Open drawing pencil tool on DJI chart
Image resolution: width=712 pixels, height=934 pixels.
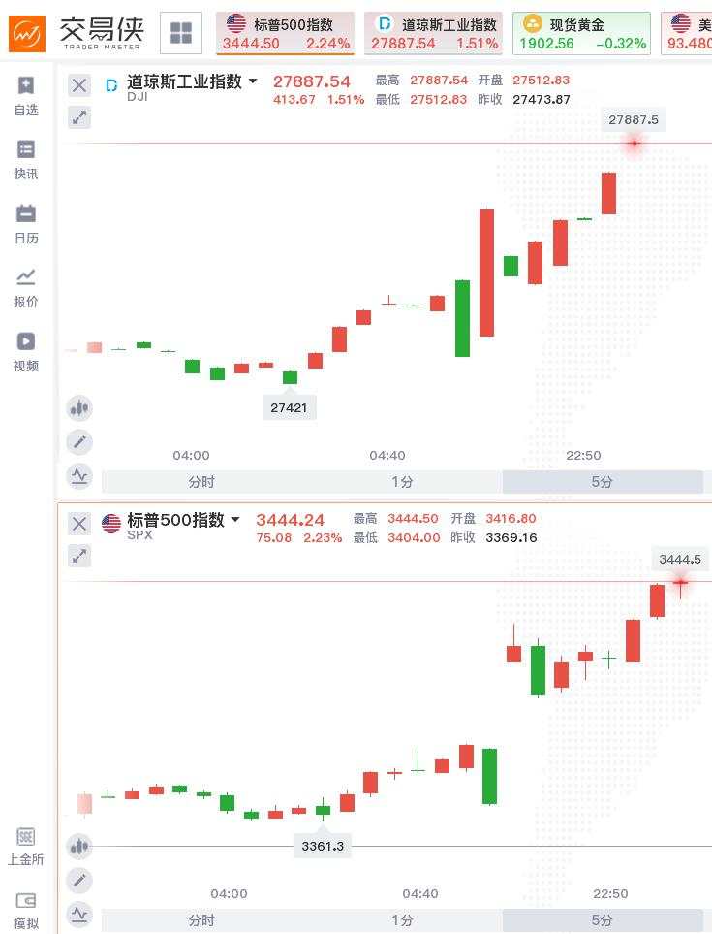pyautogui.click(x=79, y=442)
